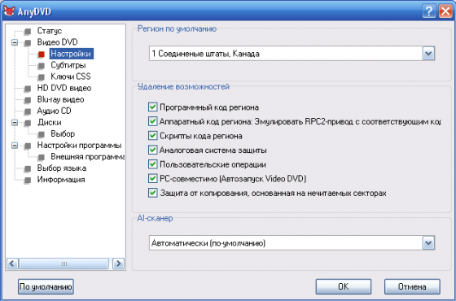Toggle Аналоговая система защиты checkbox

point(152,150)
